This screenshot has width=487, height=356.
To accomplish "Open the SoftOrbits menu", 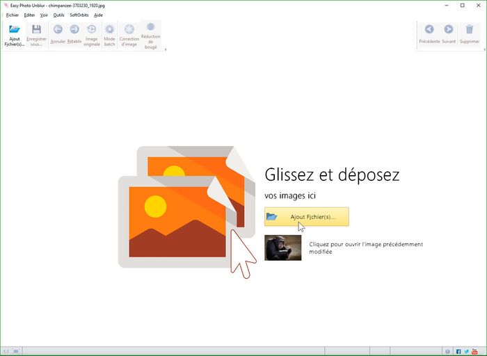I will (x=79, y=15).
